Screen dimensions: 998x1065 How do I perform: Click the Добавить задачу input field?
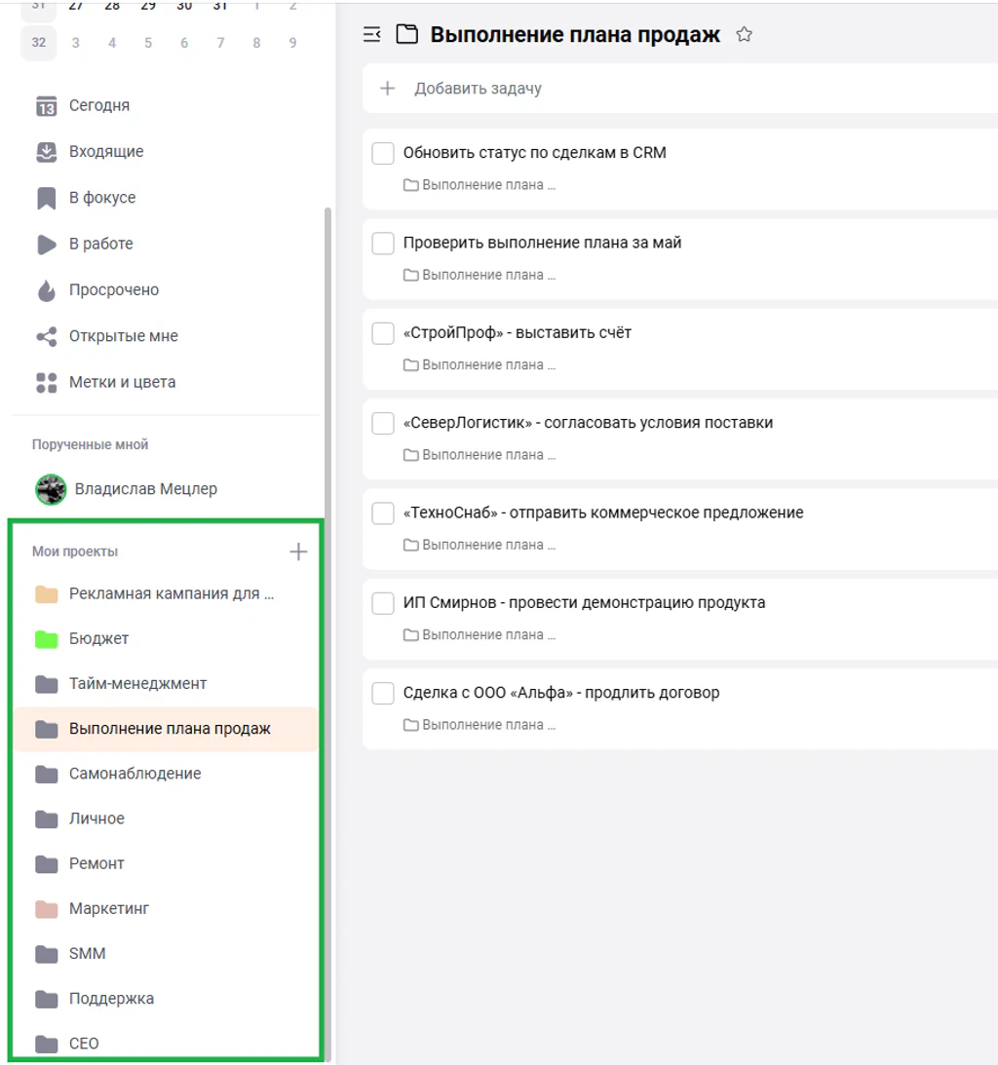(x=680, y=89)
